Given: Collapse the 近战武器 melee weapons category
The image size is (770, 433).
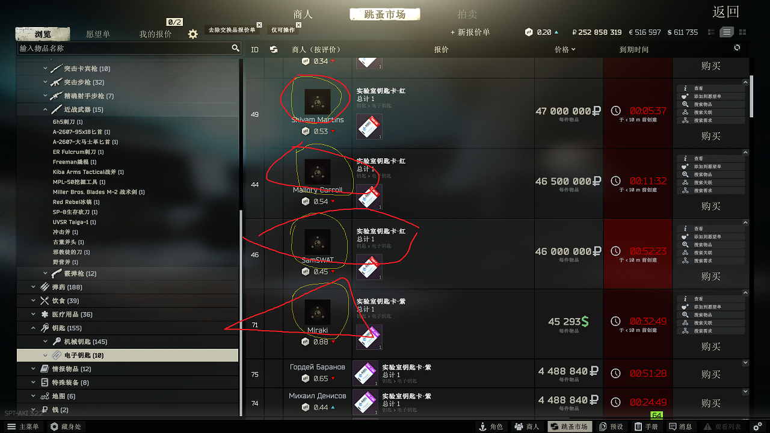Looking at the screenshot, I should 45,109.
